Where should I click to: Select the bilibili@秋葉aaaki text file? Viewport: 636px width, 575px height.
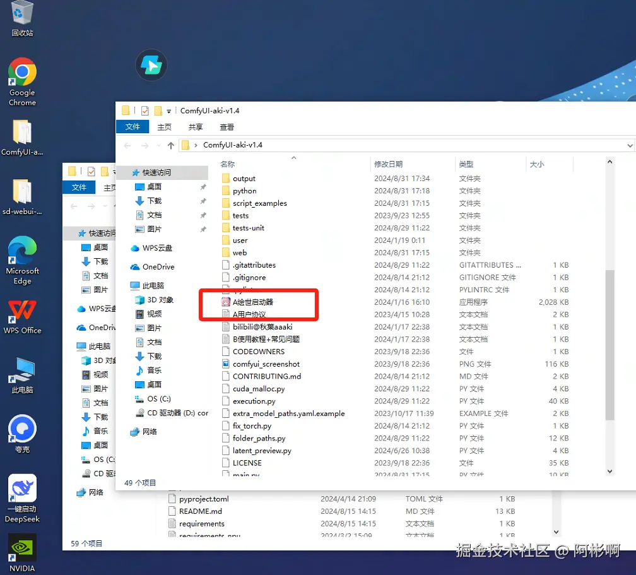tap(262, 327)
